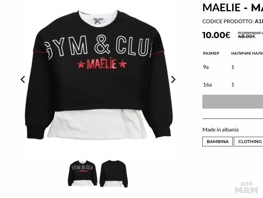This screenshot has width=263, height=198.
Task: Click the gray add-to-cart bar
Action: coord(233,102)
